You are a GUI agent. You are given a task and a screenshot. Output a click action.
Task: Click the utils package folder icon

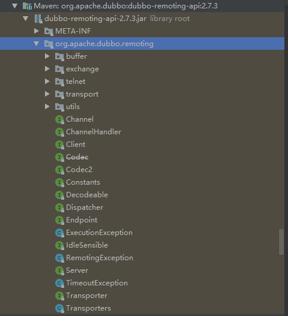(x=59, y=107)
